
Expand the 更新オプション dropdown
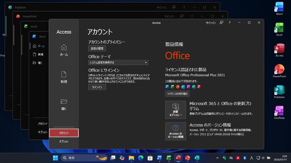[175, 110]
